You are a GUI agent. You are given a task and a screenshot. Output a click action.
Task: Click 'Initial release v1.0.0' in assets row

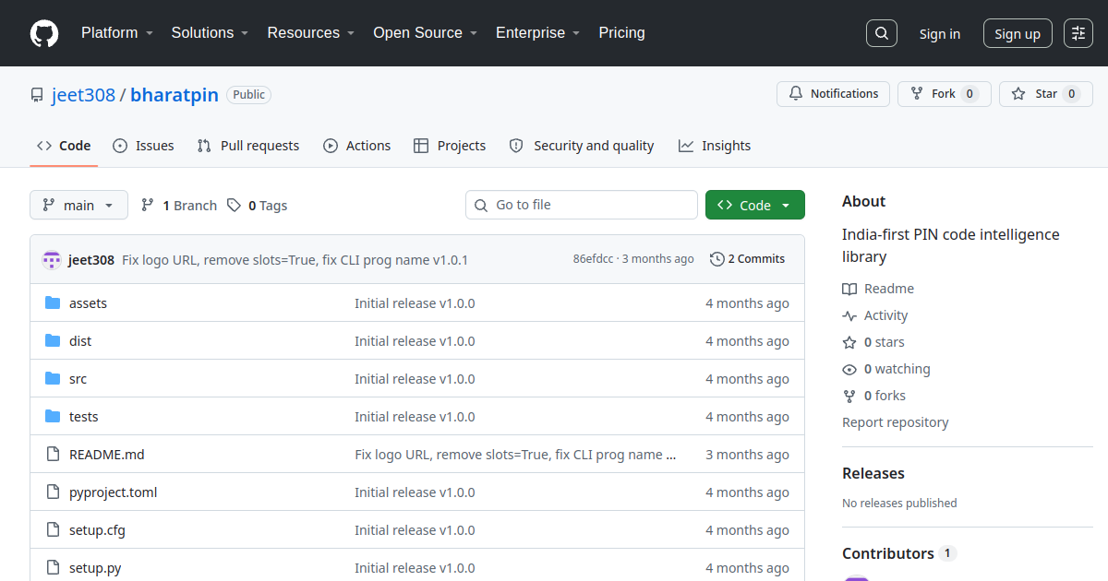[415, 303]
